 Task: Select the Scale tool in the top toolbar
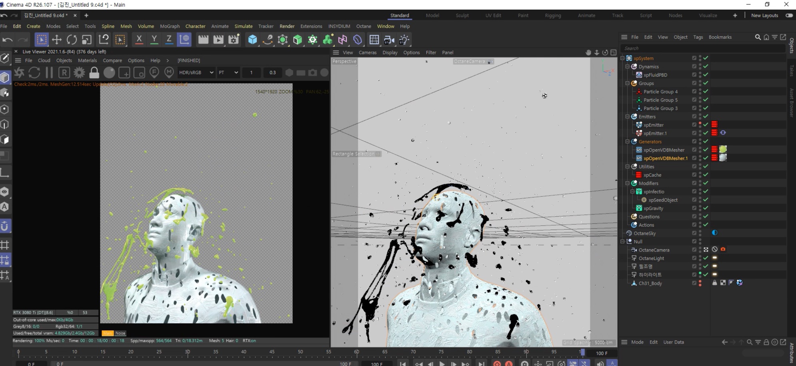click(x=87, y=40)
